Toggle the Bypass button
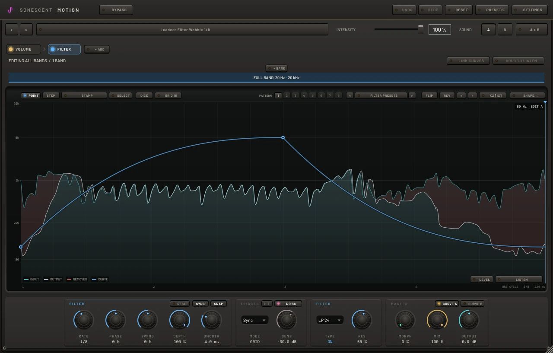This screenshot has height=353, width=553. pyautogui.click(x=116, y=10)
